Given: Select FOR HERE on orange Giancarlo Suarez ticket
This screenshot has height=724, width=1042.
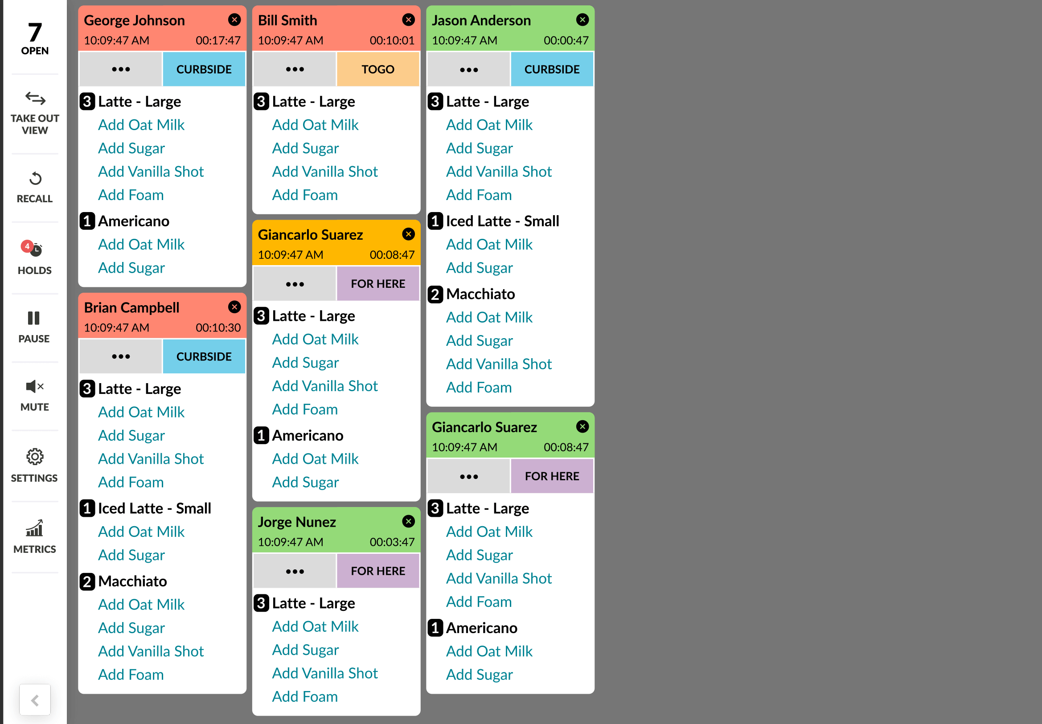Looking at the screenshot, I should [x=377, y=284].
